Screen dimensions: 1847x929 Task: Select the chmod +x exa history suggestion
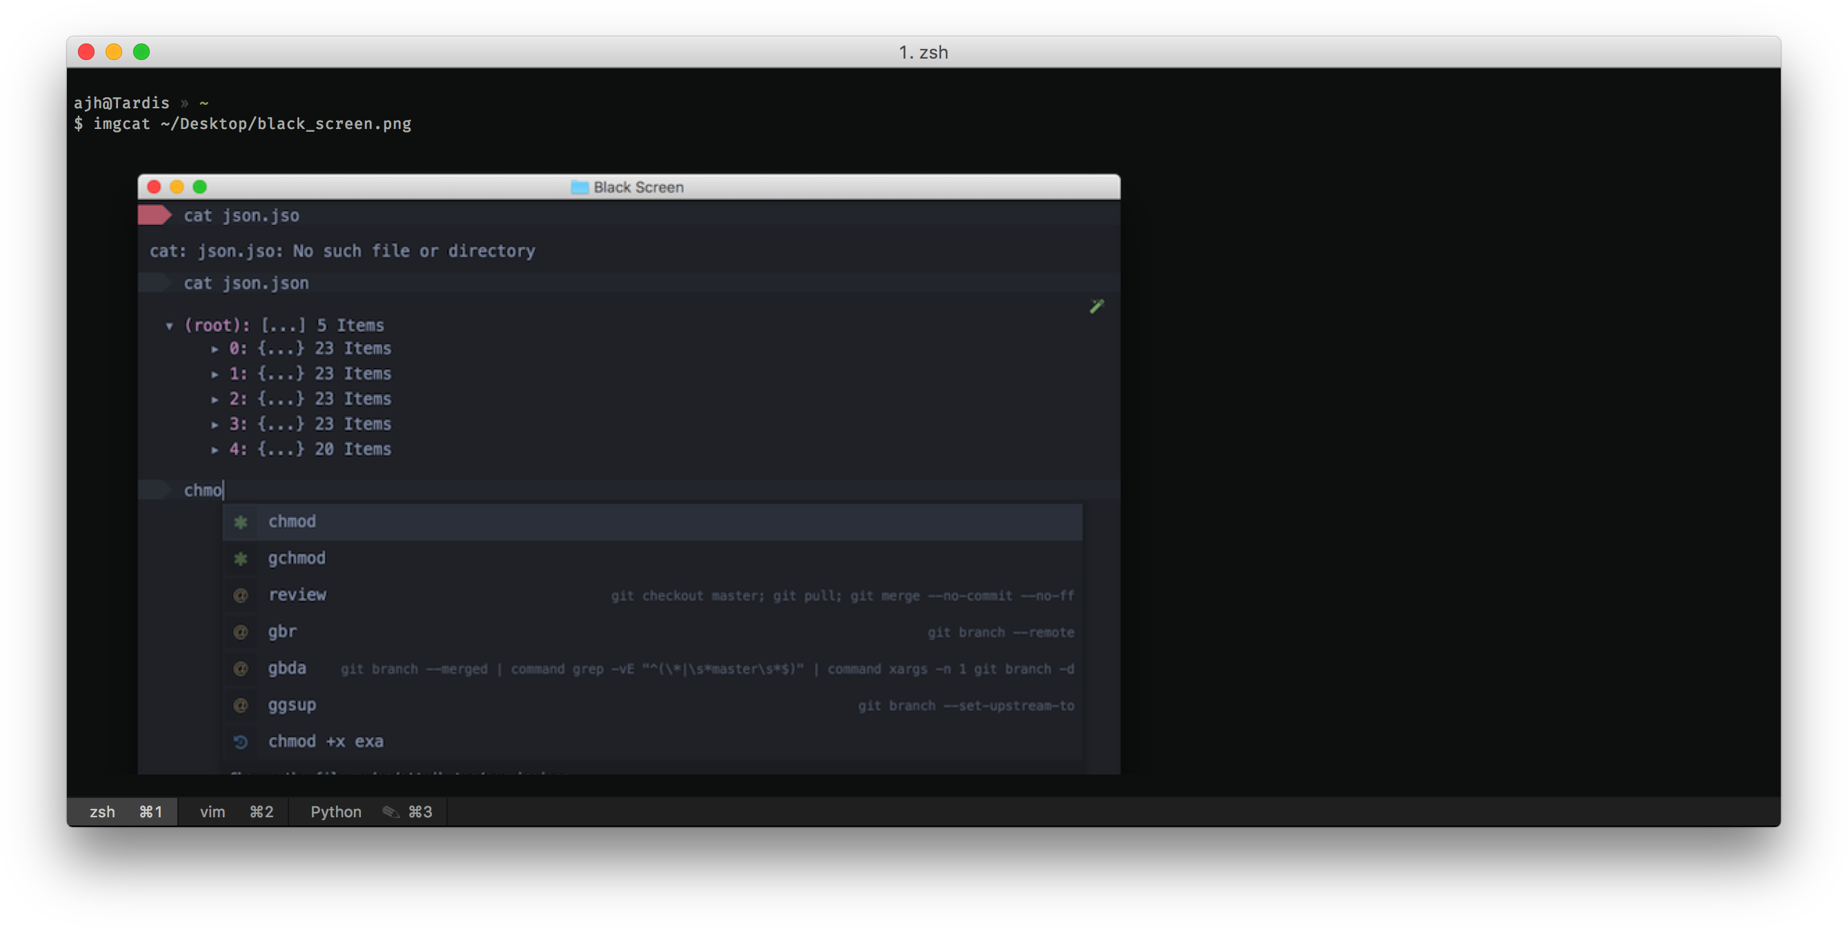(326, 742)
